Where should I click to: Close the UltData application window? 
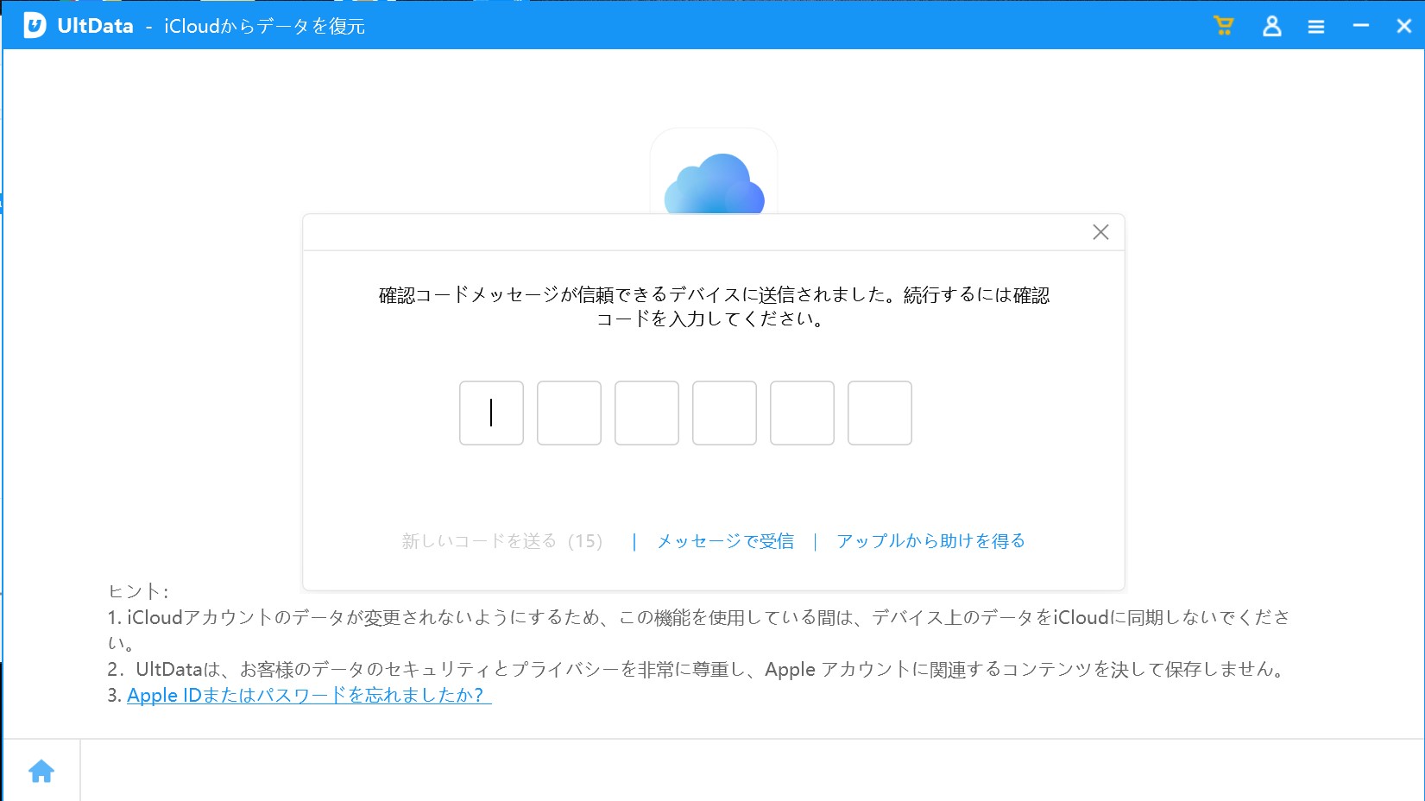pos(1403,26)
